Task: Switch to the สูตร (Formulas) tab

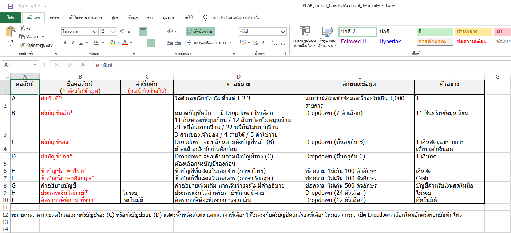Action: (115, 17)
